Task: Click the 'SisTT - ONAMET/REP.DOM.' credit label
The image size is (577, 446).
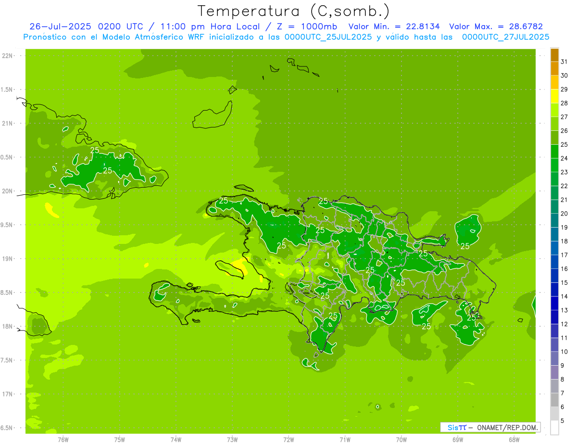Action: pos(490,427)
